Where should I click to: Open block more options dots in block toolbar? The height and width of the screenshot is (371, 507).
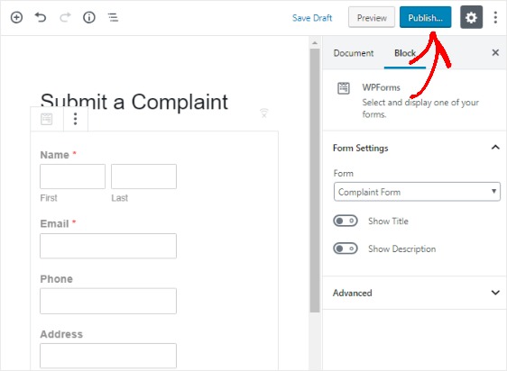(x=76, y=119)
